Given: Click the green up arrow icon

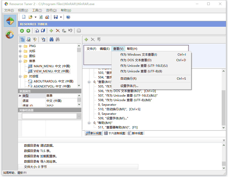Looking at the screenshot, I should click(x=28, y=31).
